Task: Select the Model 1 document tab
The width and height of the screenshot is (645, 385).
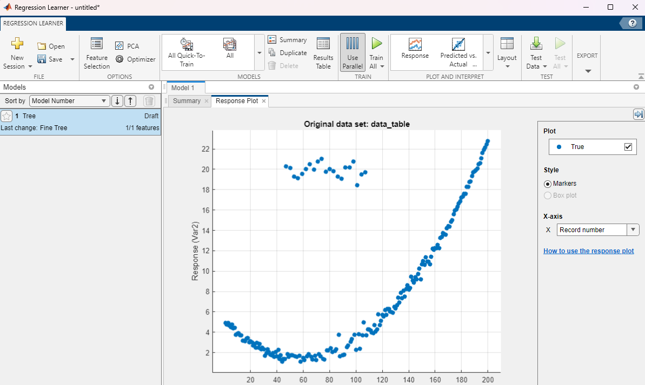Action: [x=183, y=88]
